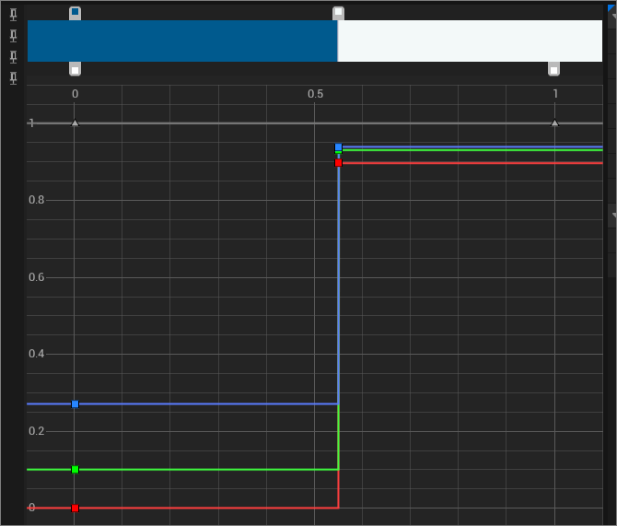617x526 pixels.
Task: Select the red curve key near time 0.55
Action: [x=338, y=163]
